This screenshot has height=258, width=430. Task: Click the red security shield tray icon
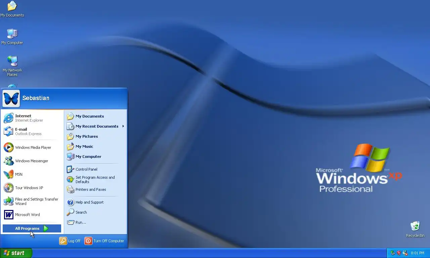pos(399,253)
